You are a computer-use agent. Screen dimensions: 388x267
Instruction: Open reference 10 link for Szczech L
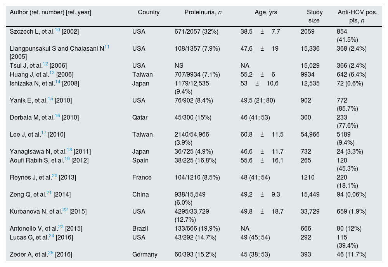(57, 30)
